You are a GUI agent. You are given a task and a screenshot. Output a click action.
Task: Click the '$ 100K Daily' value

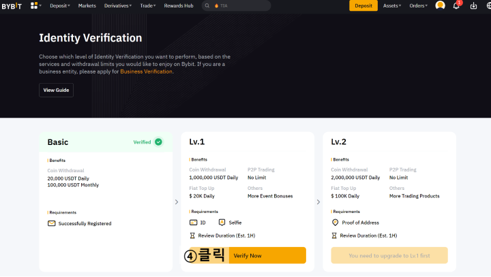345,196
